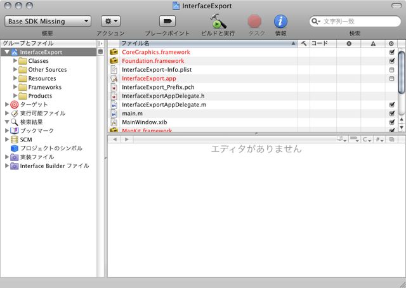Toggle target checkbox for MainWindow.xib

[x=392, y=122]
